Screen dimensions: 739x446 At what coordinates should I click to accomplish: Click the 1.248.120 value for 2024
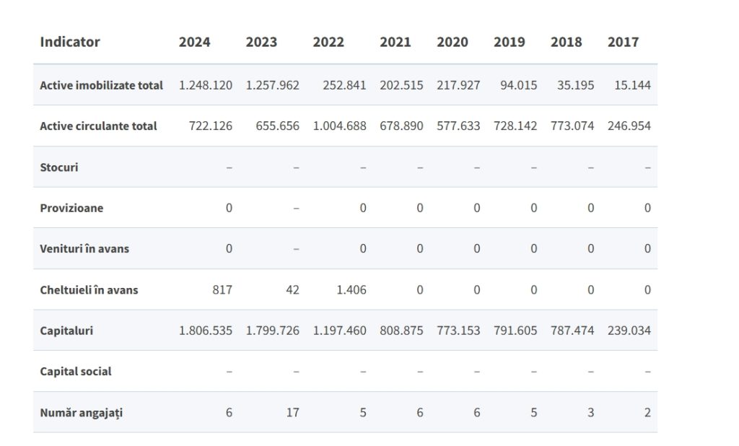[206, 85]
